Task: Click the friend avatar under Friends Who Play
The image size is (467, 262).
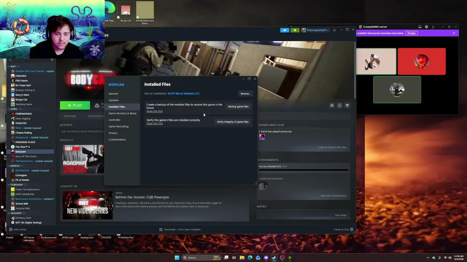Action: (262, 137)
